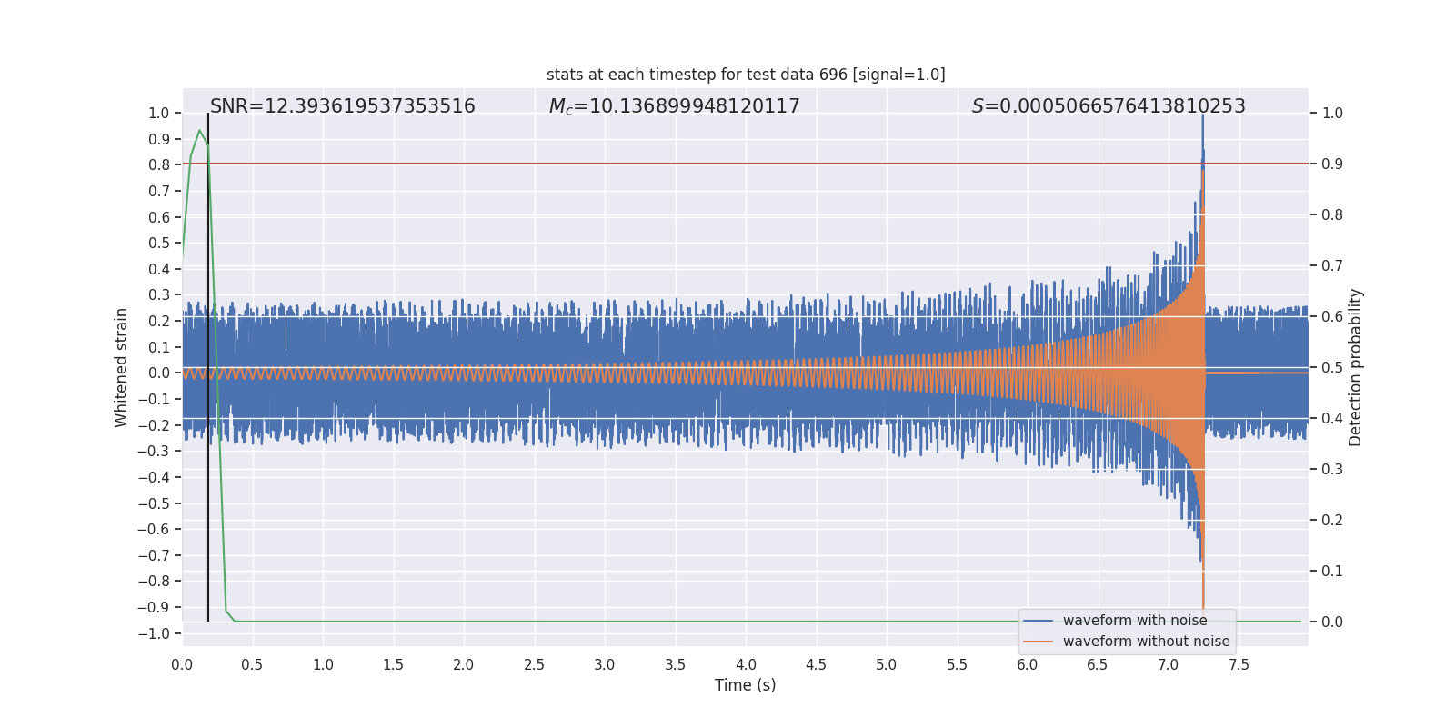Click the 0.5 tick on right axis
The image size is (1455, 727).
coord(1332,368)
